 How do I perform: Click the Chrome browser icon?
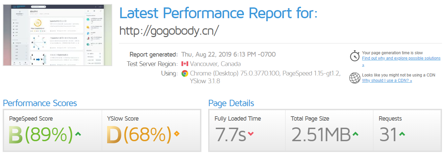tap(185, 73)
